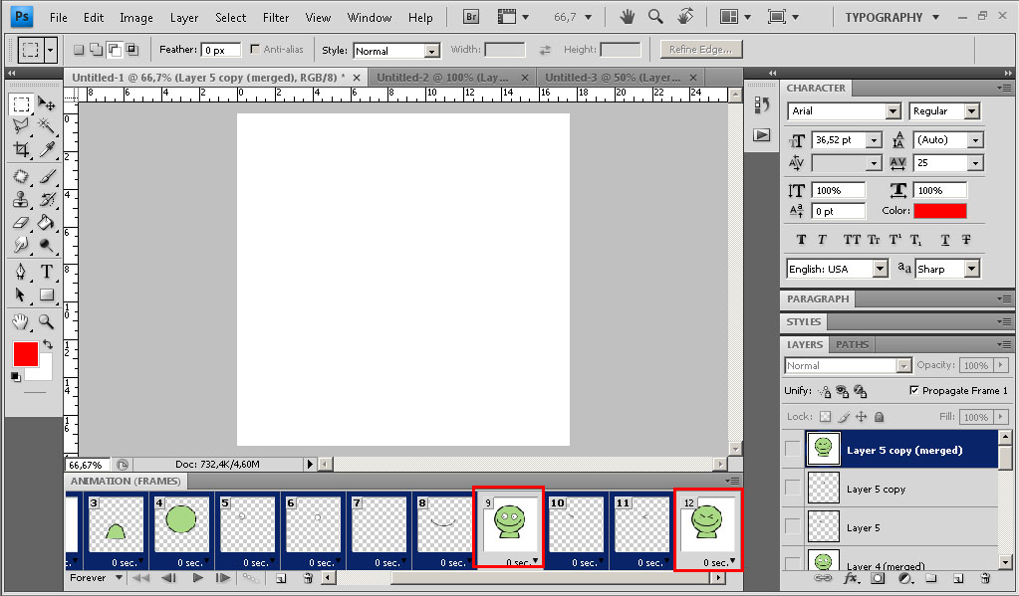Select the Hand tool in toolbox
Viewport: 1019px width, 596px height.
21,321
